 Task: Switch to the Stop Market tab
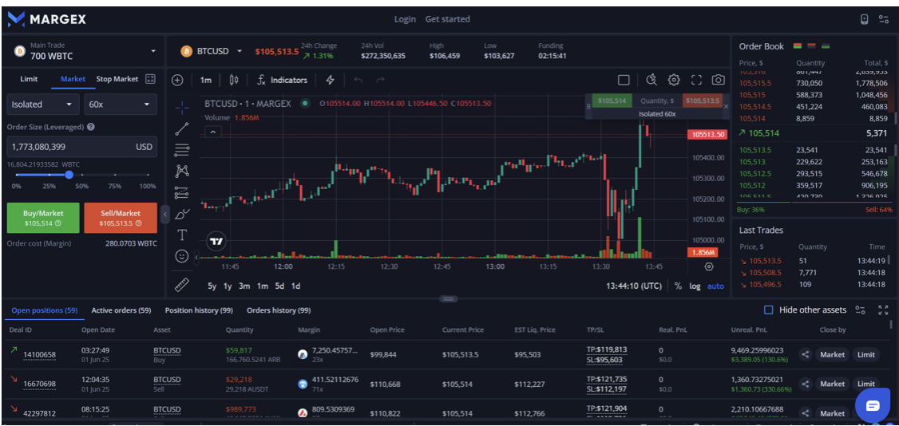117,79
